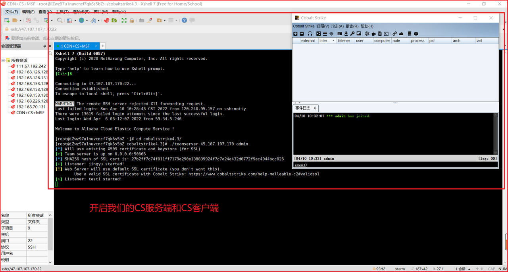Click the event log vertical scrollbar
The width and height of the screenshot is (508, 272).
[x=495, y=134]
